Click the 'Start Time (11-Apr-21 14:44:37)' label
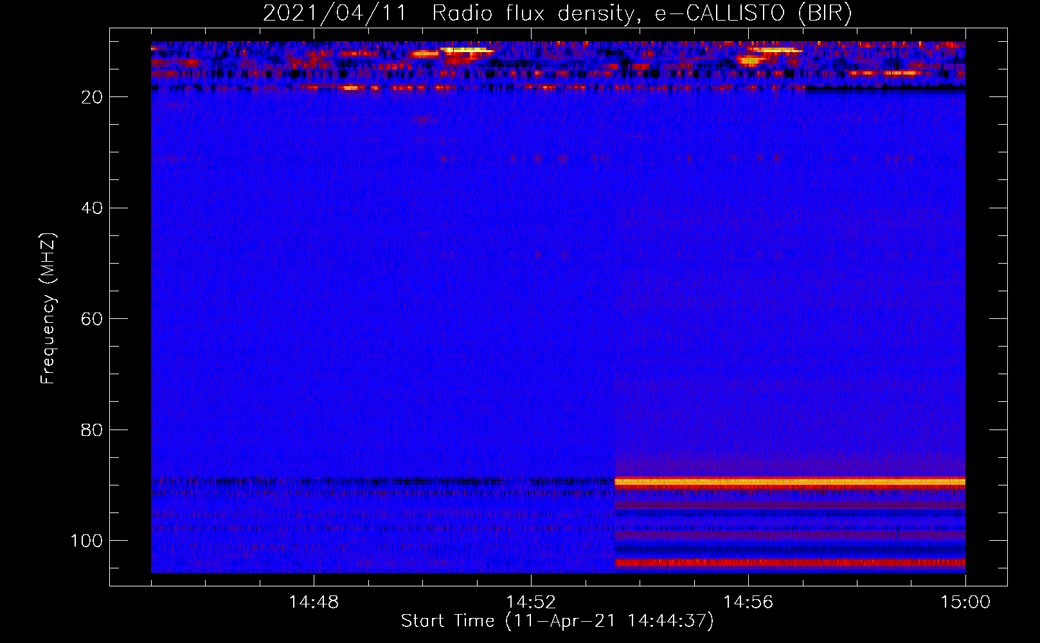 pyautogui.click(x=557, y=621)
